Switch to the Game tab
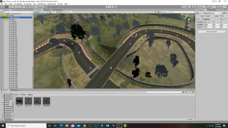The image size is (228, 128). [x=47, y=10]
